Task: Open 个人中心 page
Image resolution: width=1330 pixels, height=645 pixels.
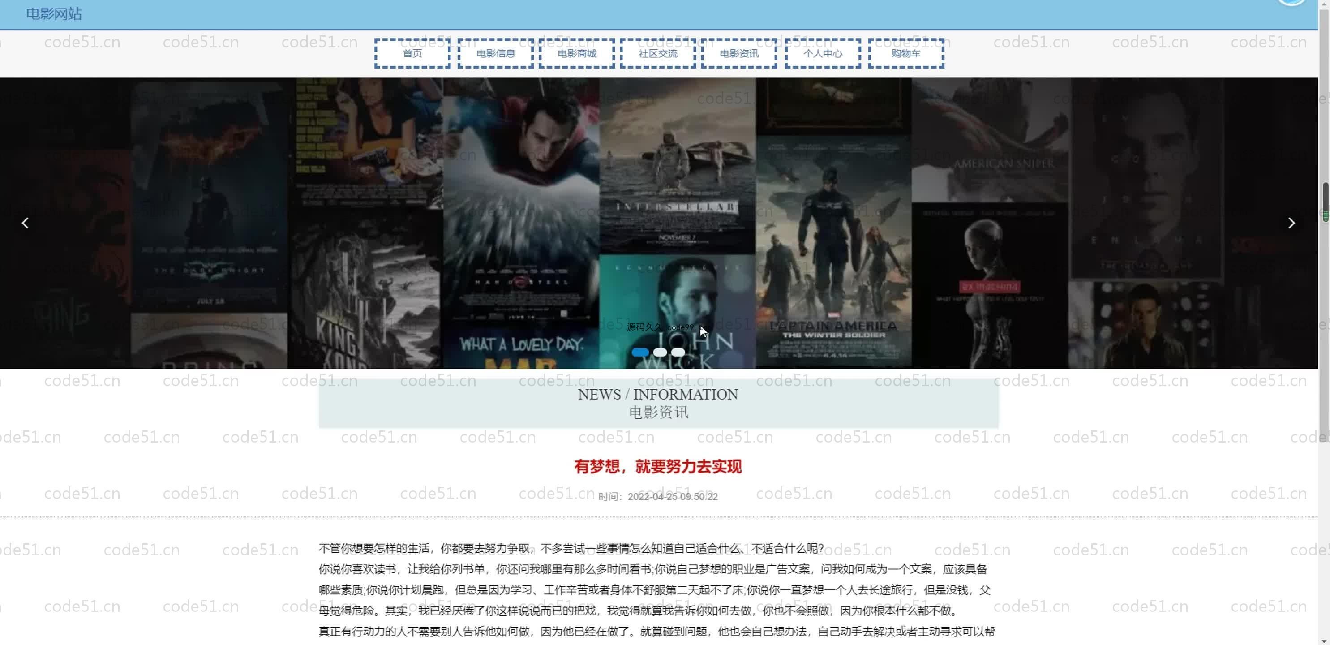Action: point(823,53)
